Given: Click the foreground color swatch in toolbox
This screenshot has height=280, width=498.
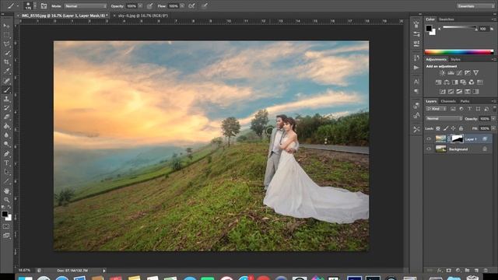Looking at the screenshot, I should tap(5, 215).
